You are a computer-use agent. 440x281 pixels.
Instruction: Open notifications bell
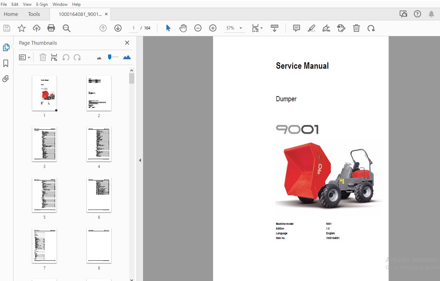431,14
